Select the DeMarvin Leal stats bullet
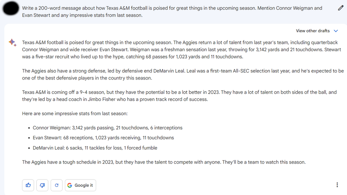Screen dimensions: 347x195 [95, 148]
